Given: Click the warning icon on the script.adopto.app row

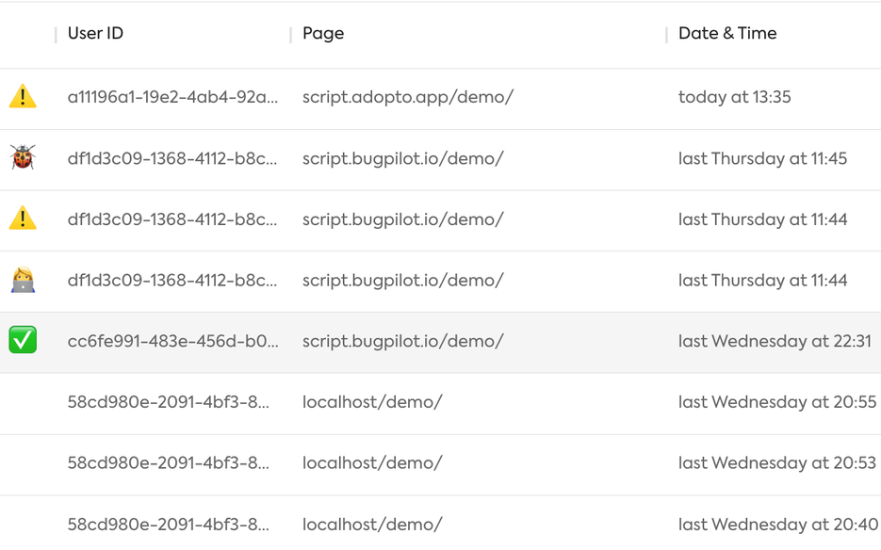Looking at the screenshot, I should click(22, 96).
